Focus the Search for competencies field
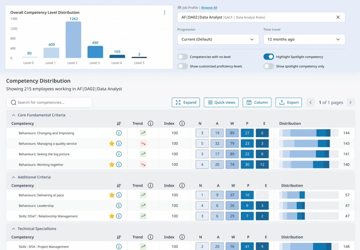Viewport: 360px width, 250px height. (x=49, y=103)
